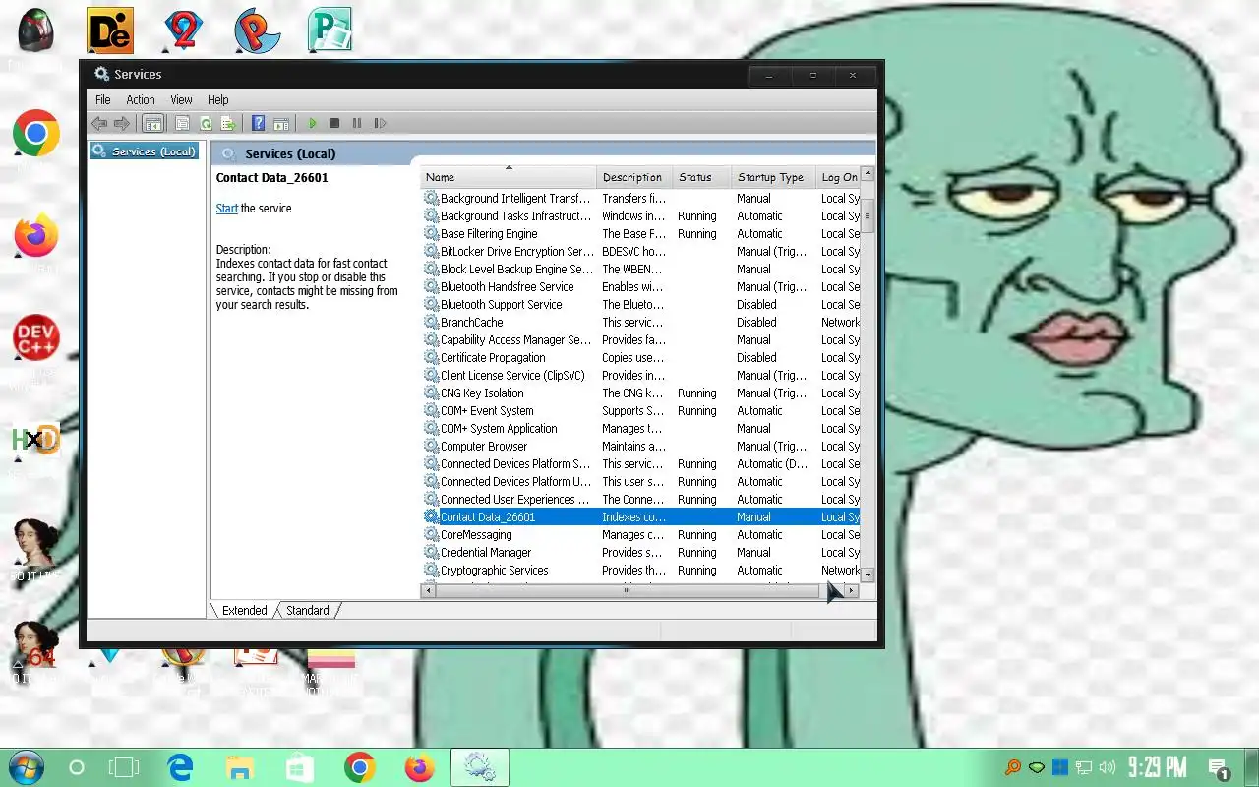The width and height of the screenshot is (1259, 787).
Task: Open Microsoft Store from the taskbar
Action: (300, 767)
